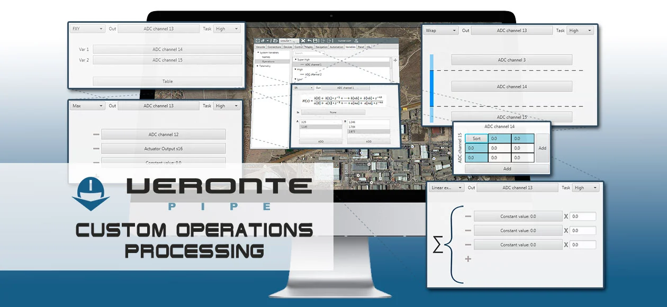Click ADC channel 13 output in Max panel
Screen dimensions: 667x307
pyautogui.click(x=158, y=106)
